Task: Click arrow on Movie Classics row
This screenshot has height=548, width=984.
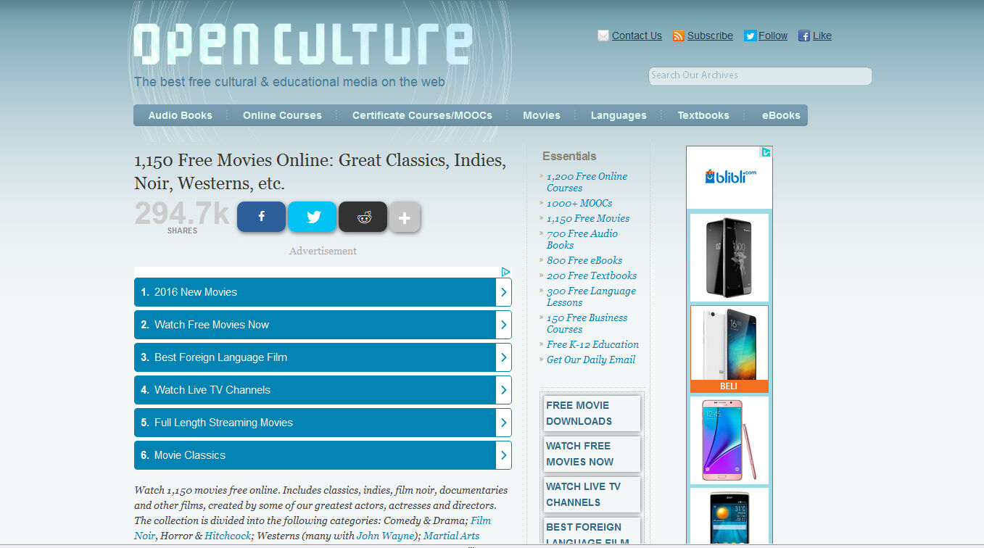Action: (x=503, y=455)
